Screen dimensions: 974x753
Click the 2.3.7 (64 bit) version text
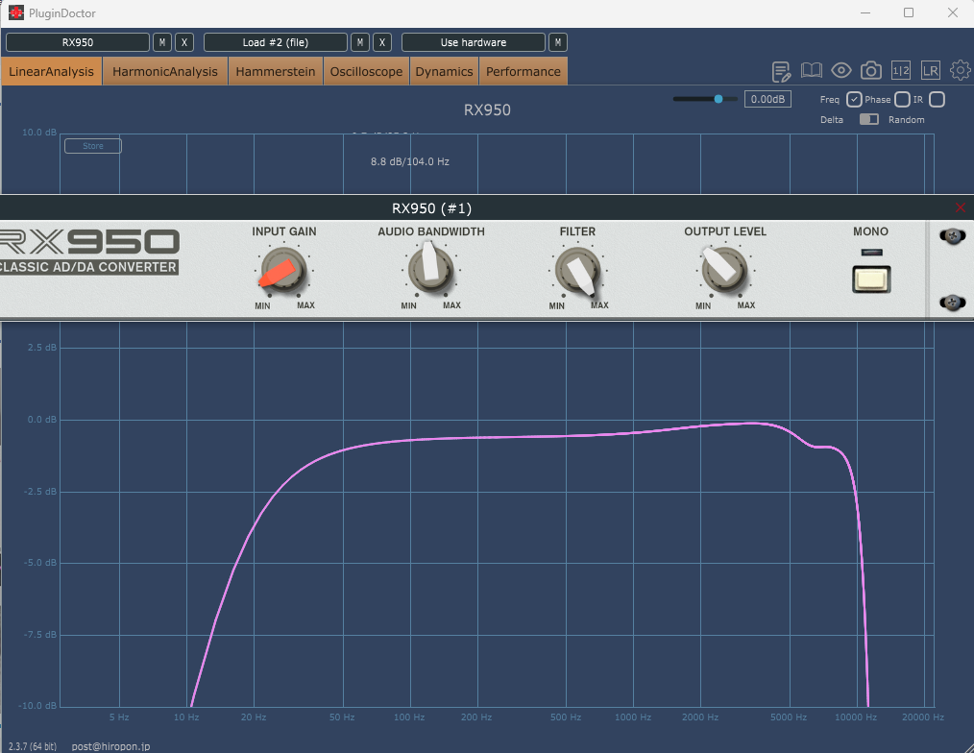pyautogui.click(x=33, y=746)
